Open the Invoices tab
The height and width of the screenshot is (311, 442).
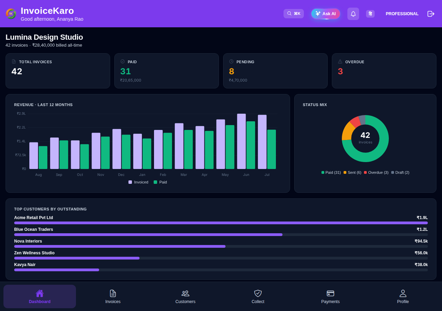coord(113,296)
